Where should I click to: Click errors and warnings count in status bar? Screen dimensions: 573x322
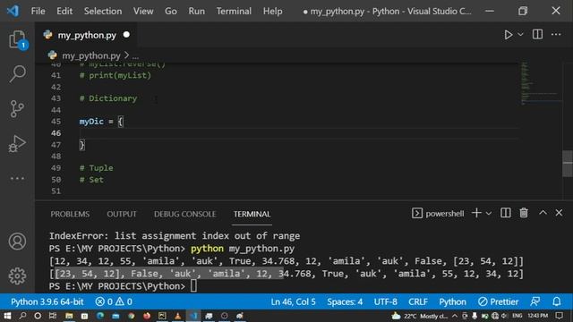[x=114, y=301]
